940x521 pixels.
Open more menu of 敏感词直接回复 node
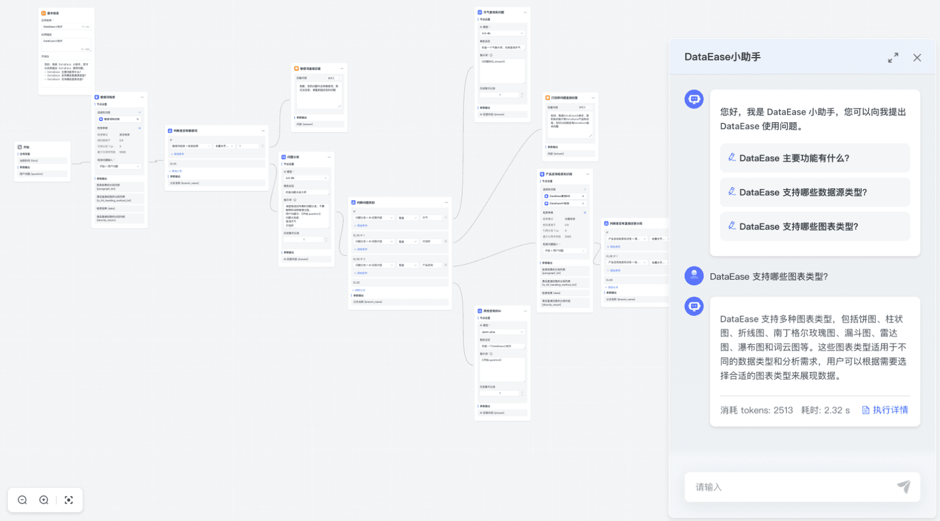[342, 68]
